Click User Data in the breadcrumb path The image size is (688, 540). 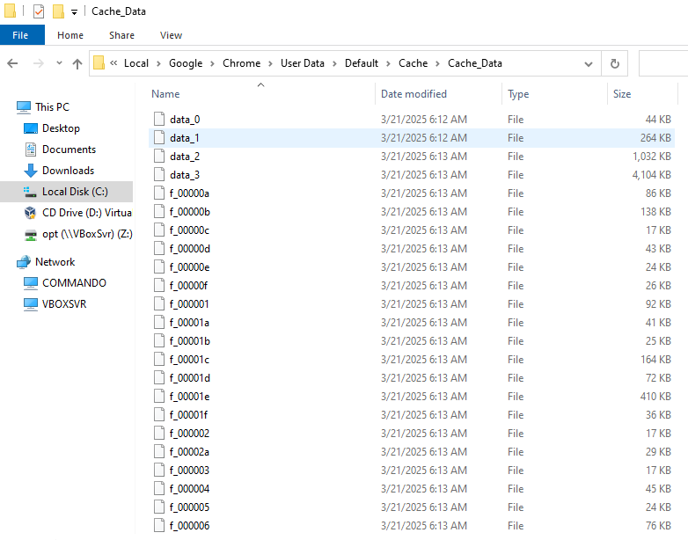coord(302,63)
